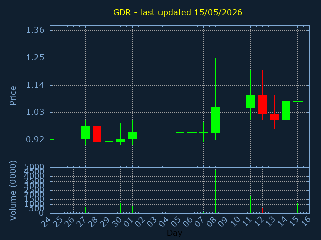
Task: Click the vertical Price axis title
Action: click(x=13, y=96)
